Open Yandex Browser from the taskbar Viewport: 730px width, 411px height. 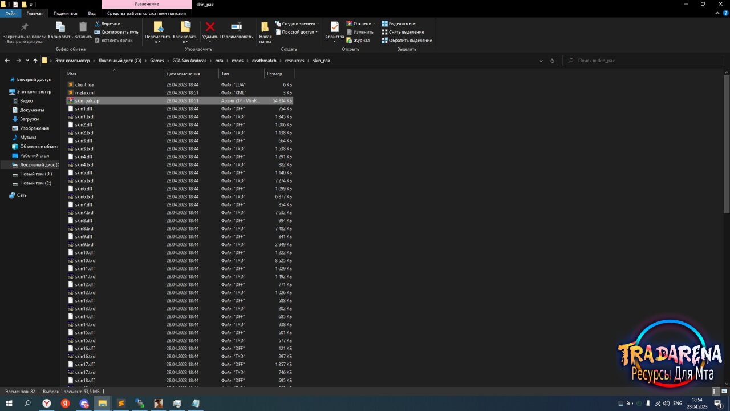(47, 404)
